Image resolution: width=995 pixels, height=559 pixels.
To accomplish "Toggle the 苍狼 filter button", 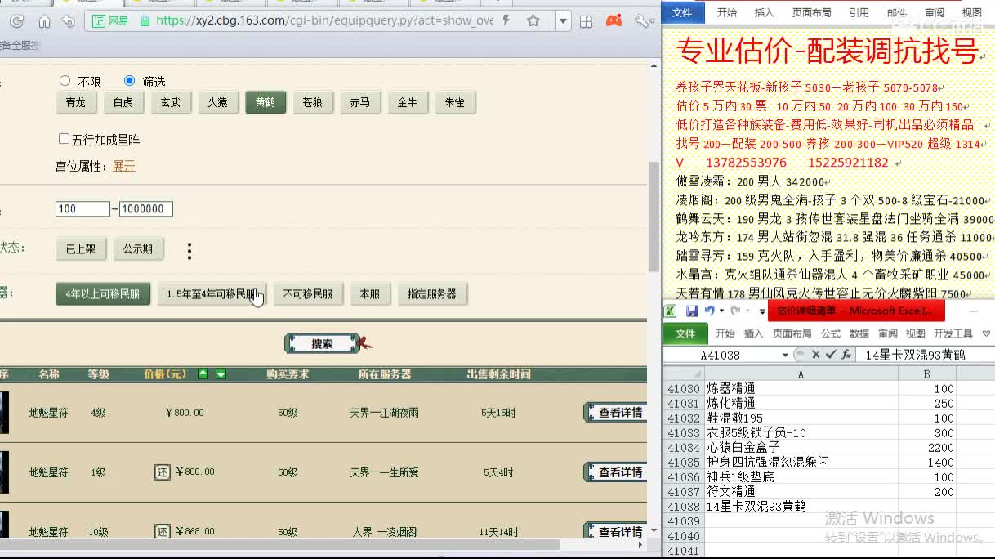I will click(x=313, y=102).
